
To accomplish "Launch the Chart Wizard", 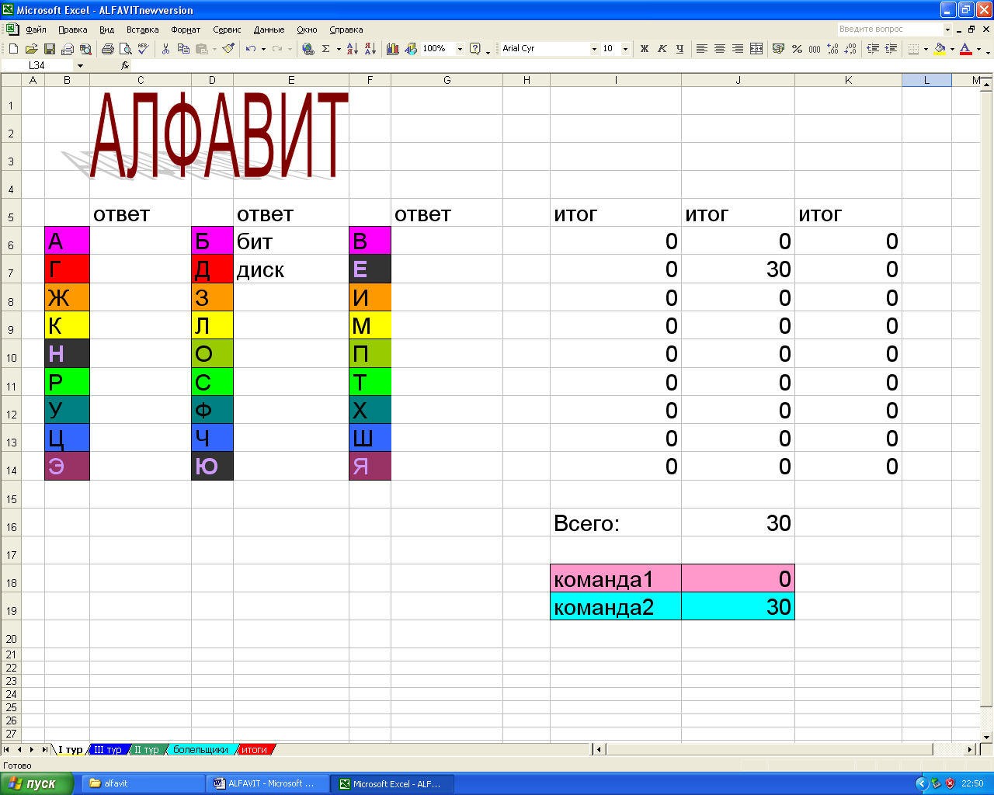I will [393, 49].
